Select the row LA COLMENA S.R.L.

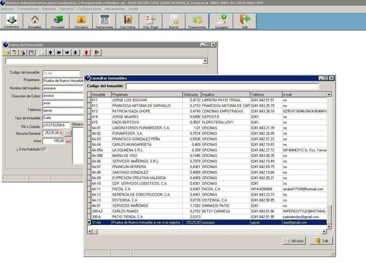pos(207,150)
